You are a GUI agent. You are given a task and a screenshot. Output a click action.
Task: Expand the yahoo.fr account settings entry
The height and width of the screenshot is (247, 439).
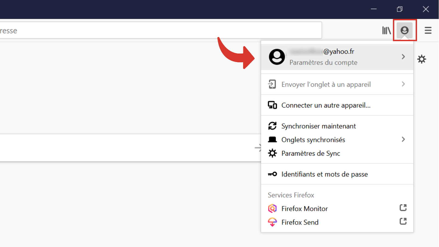tap(403, 57)
